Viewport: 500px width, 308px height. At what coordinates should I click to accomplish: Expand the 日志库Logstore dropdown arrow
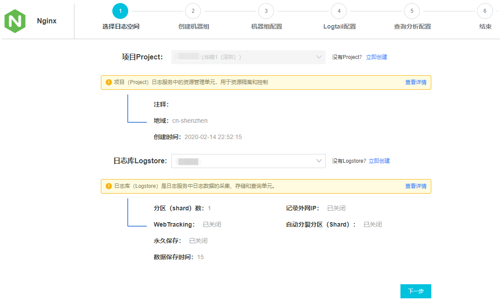tap(319, 161)
